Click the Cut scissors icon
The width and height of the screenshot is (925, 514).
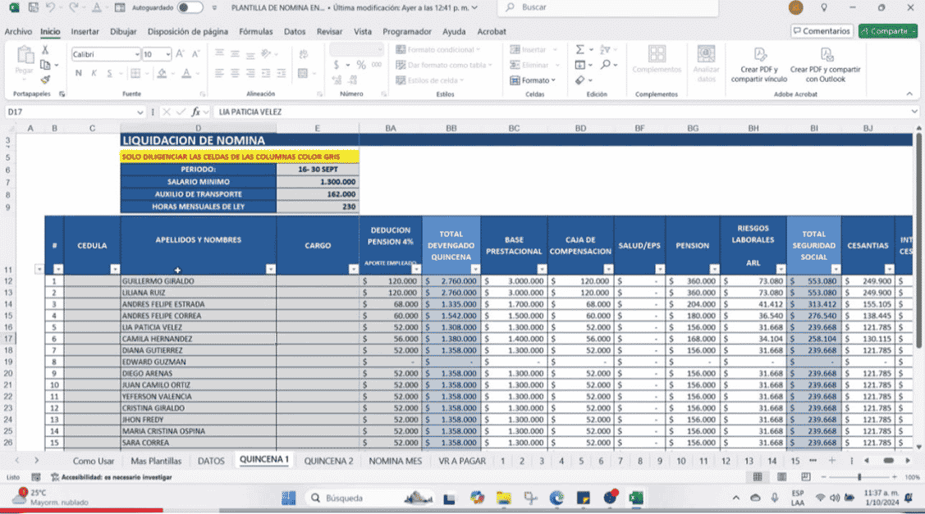45,50
